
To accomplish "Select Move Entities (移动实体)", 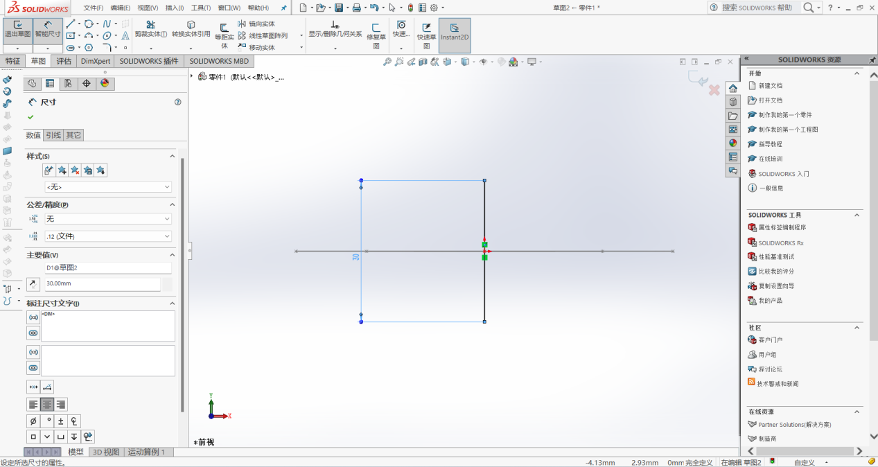I will pos(256,47).
